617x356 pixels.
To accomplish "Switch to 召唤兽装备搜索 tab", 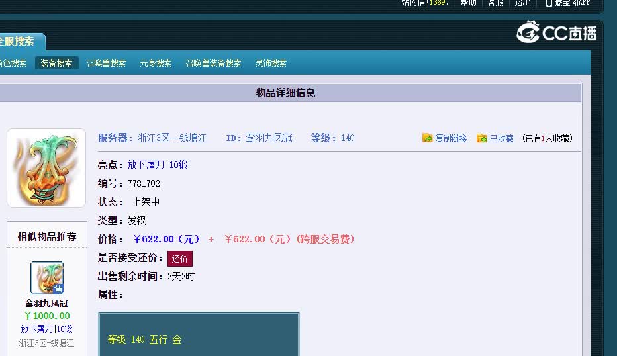I will point(213,63).
